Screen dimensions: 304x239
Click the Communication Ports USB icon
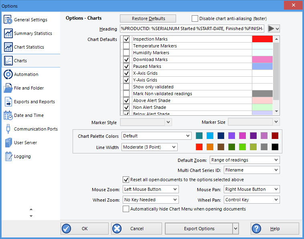[x=8, y=129]
